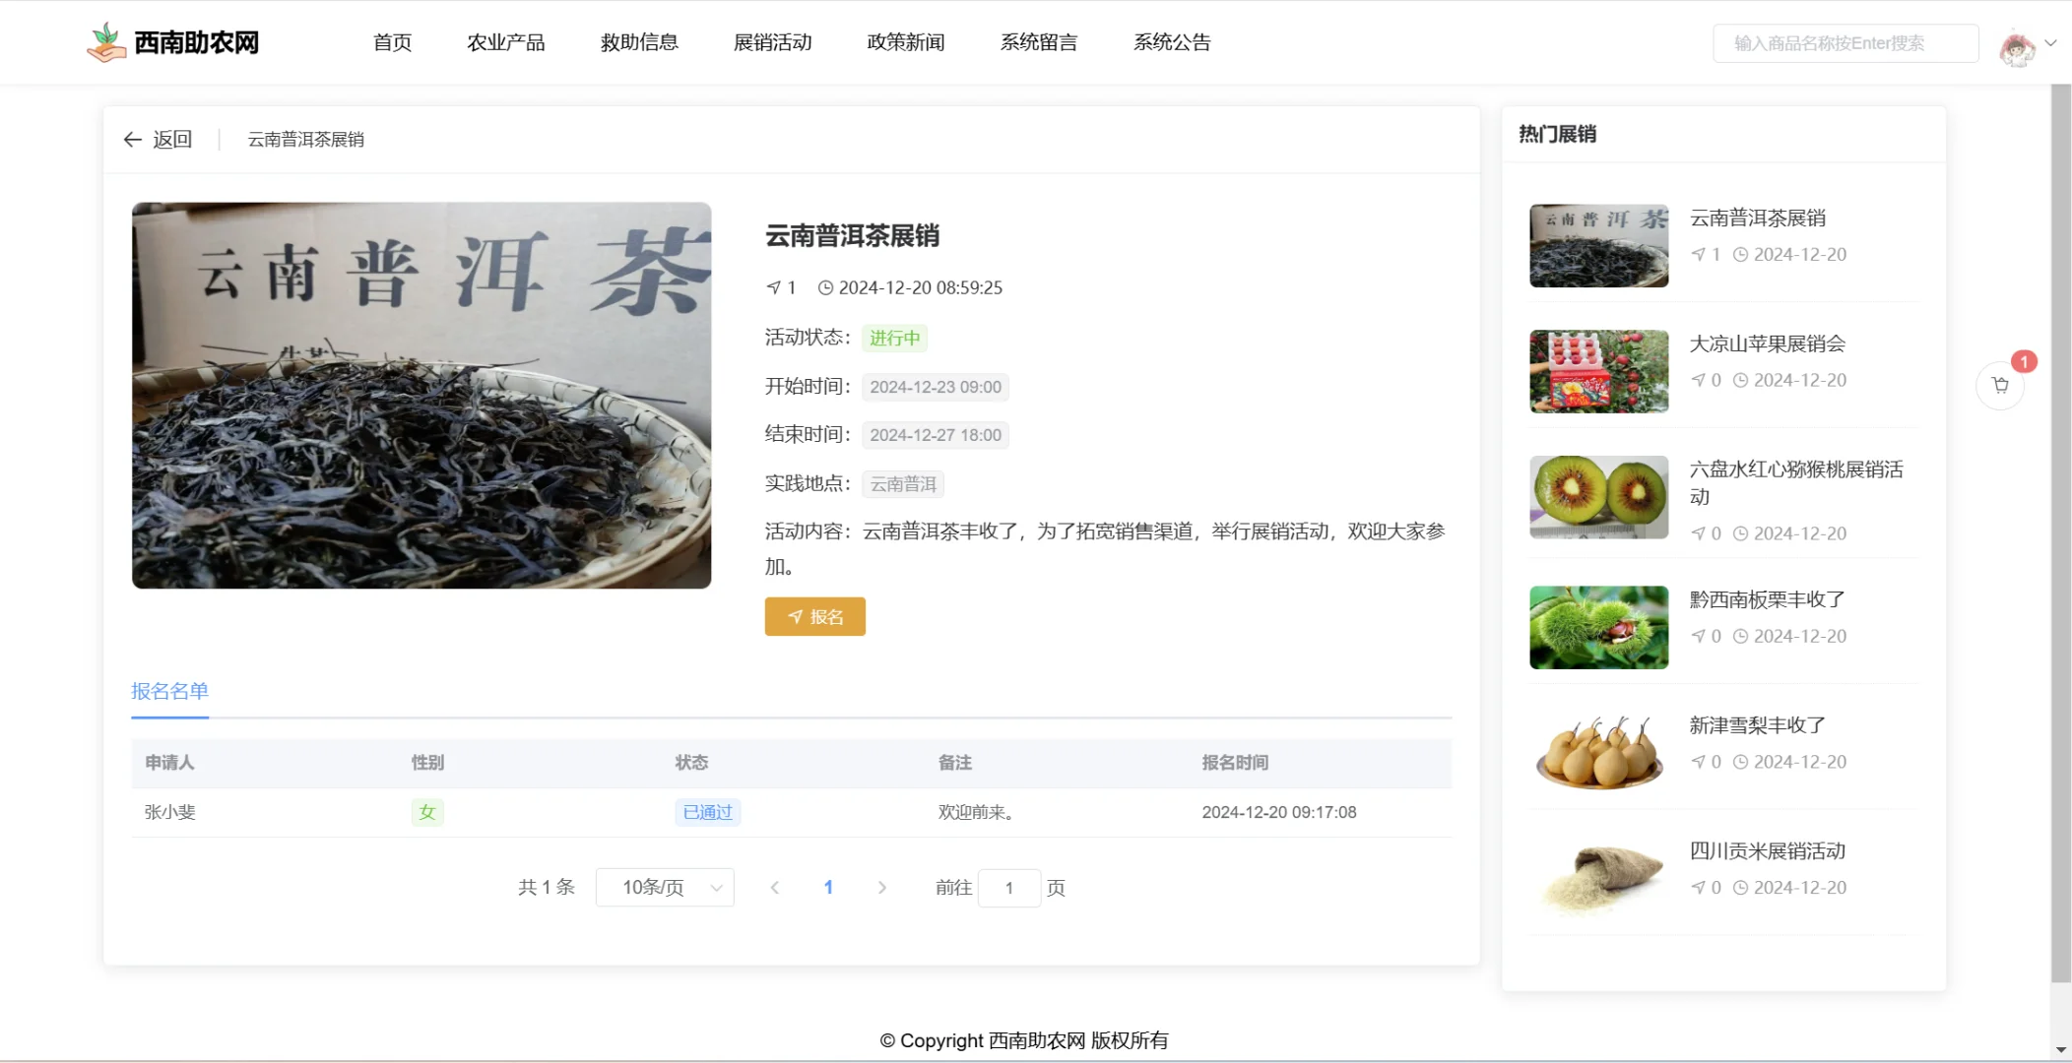Click the next page arrow in pagination
Screen dimensions: 2072x1063
[880, 887]
